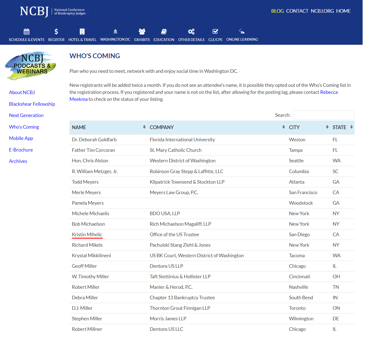
Task: Open Archives sidebar link
Action: (18, 161)
